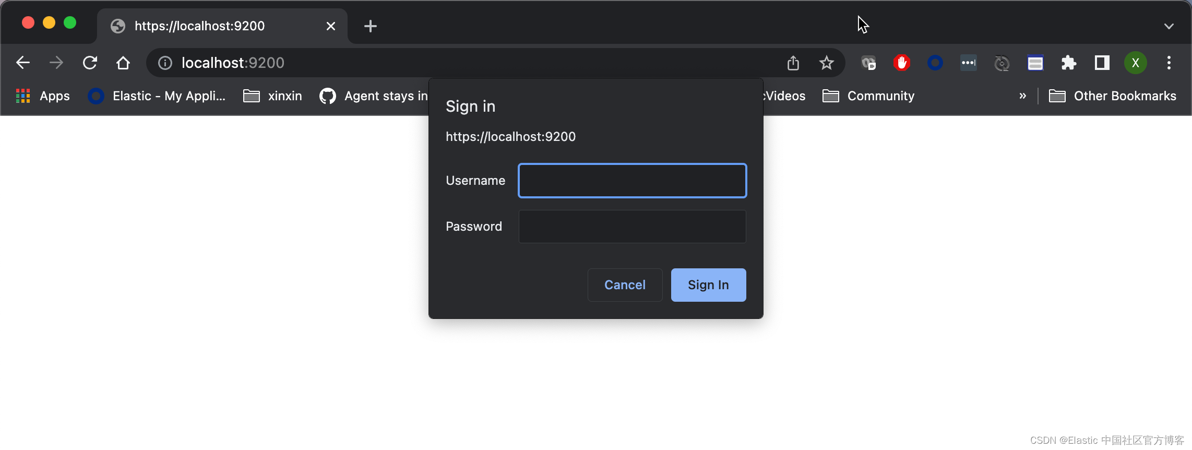The width and height of the screenshot is (1192, 450).
Task: Open the Extensions puzzle piece menu
Action: pos(1068,63)
